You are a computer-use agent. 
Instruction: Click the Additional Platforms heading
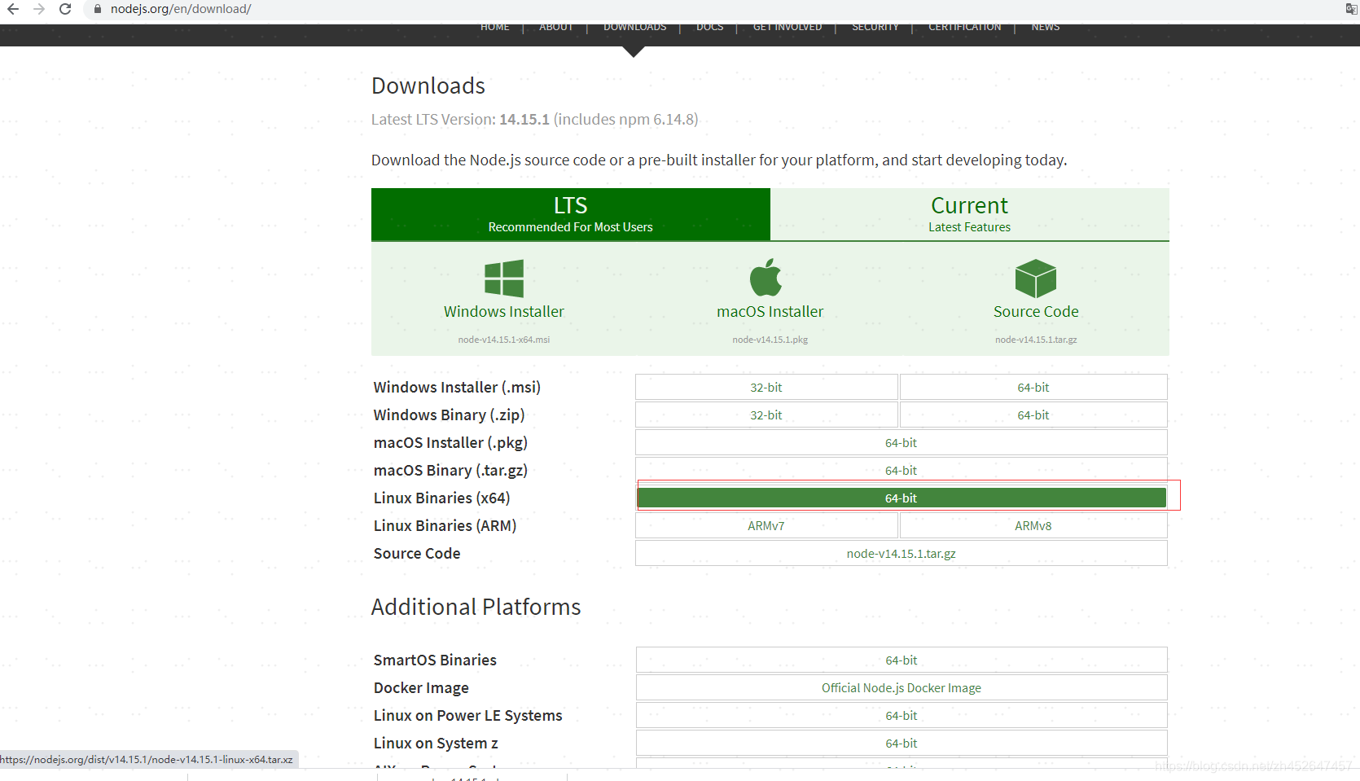[x=476, y=608]
